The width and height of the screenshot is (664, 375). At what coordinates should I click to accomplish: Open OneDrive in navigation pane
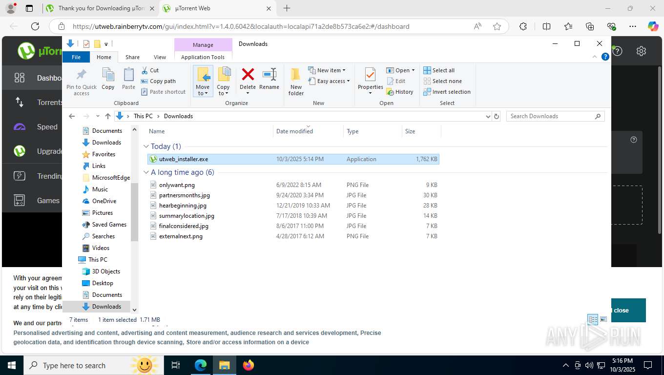[x=104, y=201]
